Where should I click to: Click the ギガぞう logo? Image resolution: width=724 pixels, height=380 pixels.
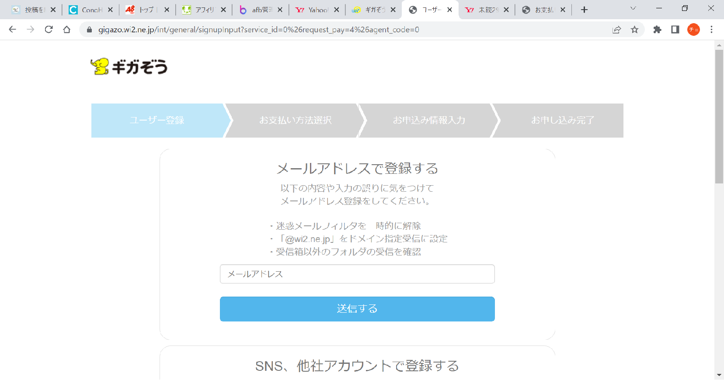point(129,67)
